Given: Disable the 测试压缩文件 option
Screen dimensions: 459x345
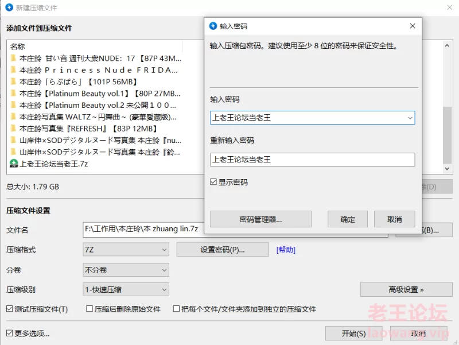Looking at the screenshot, I should pos(10,309).
